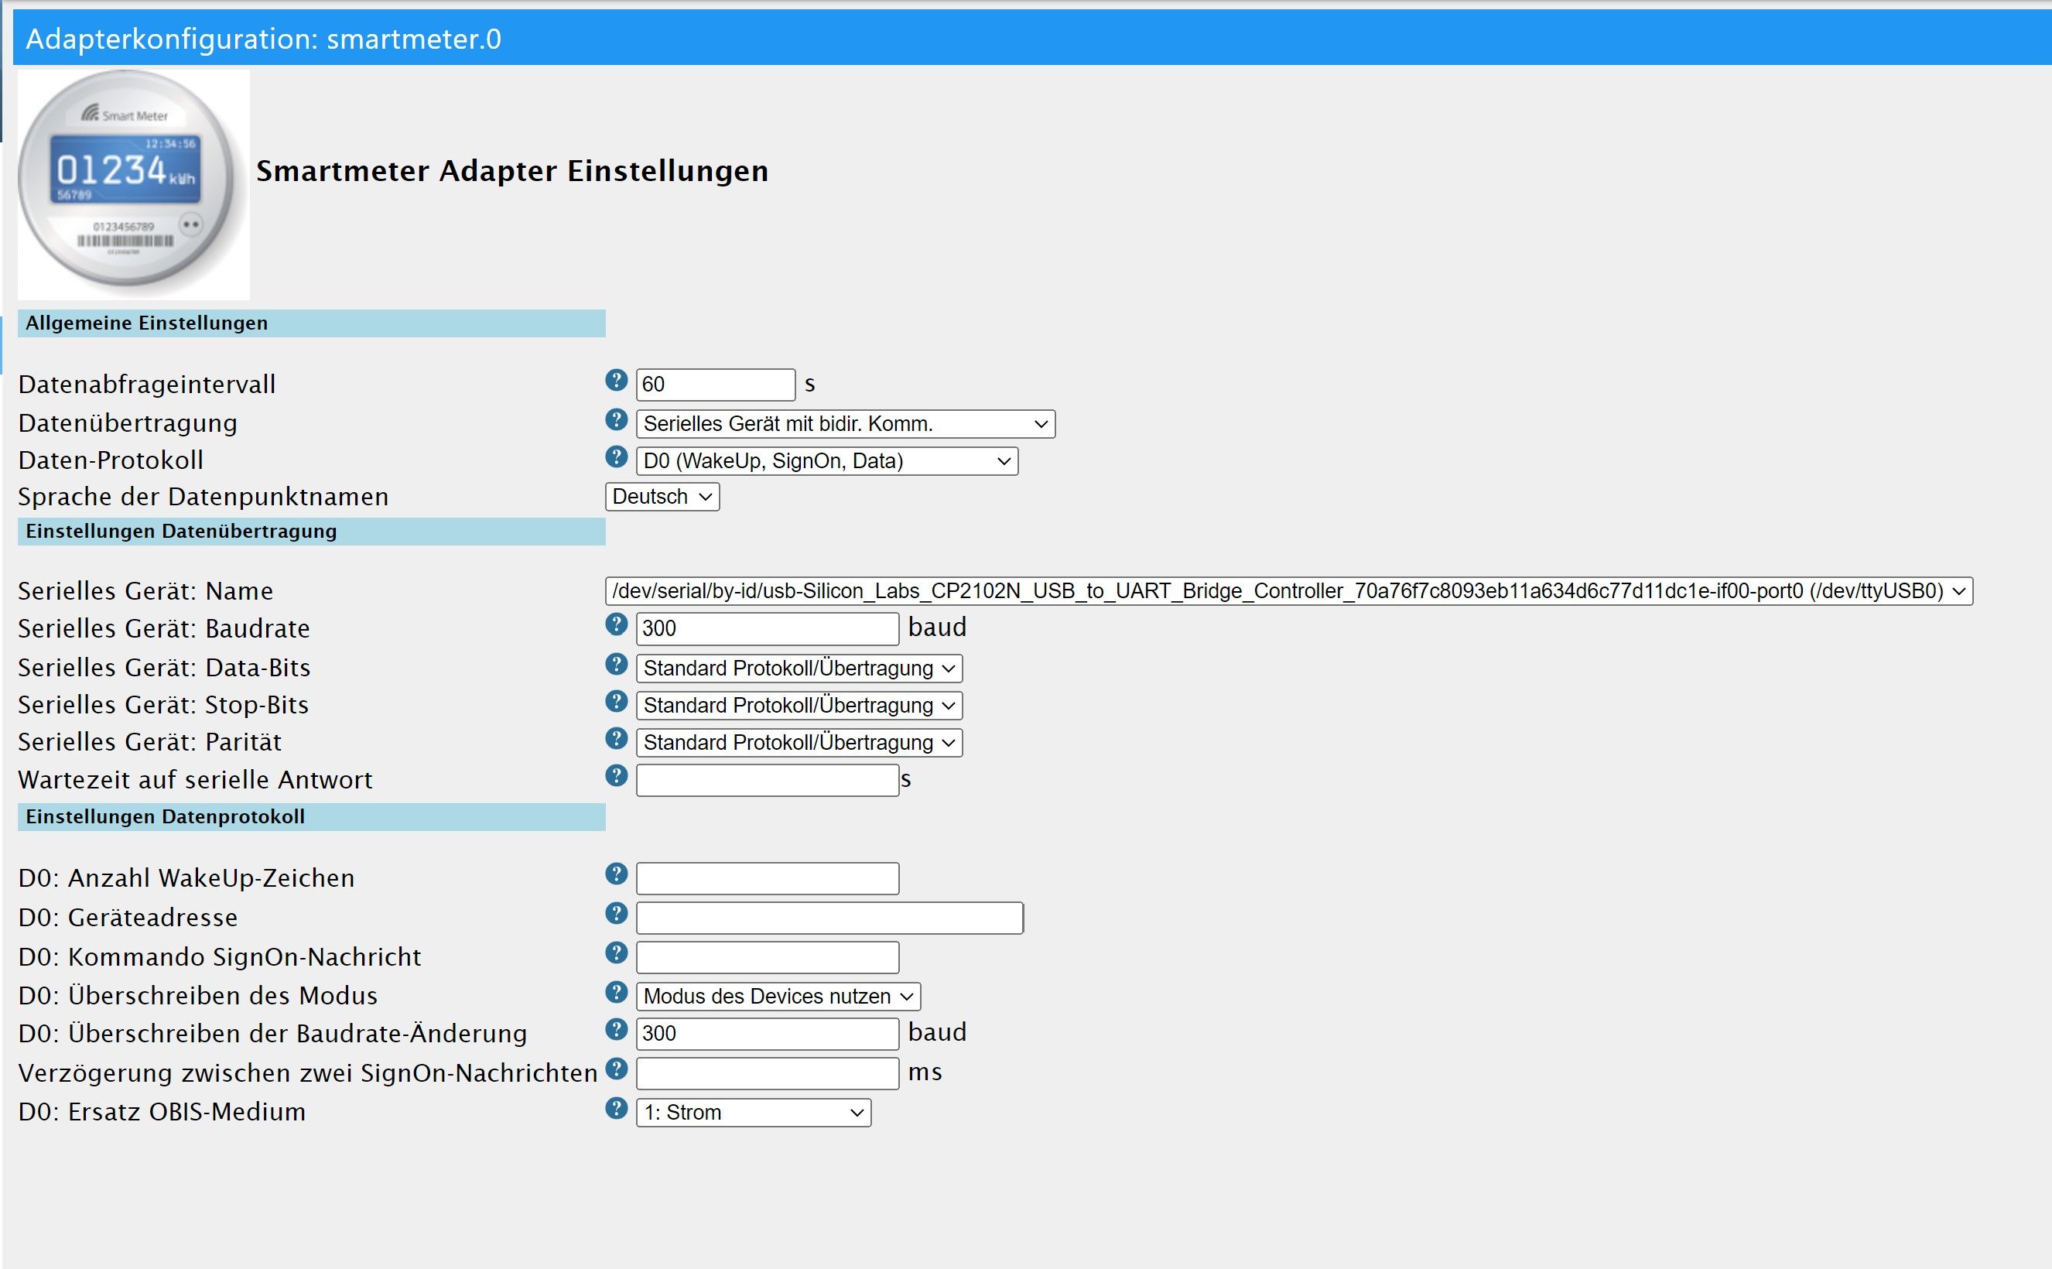Click help icon next to Datenabfrageintervall
The width and height of the screenshot is (2052, 1269).
click(616, 380)
